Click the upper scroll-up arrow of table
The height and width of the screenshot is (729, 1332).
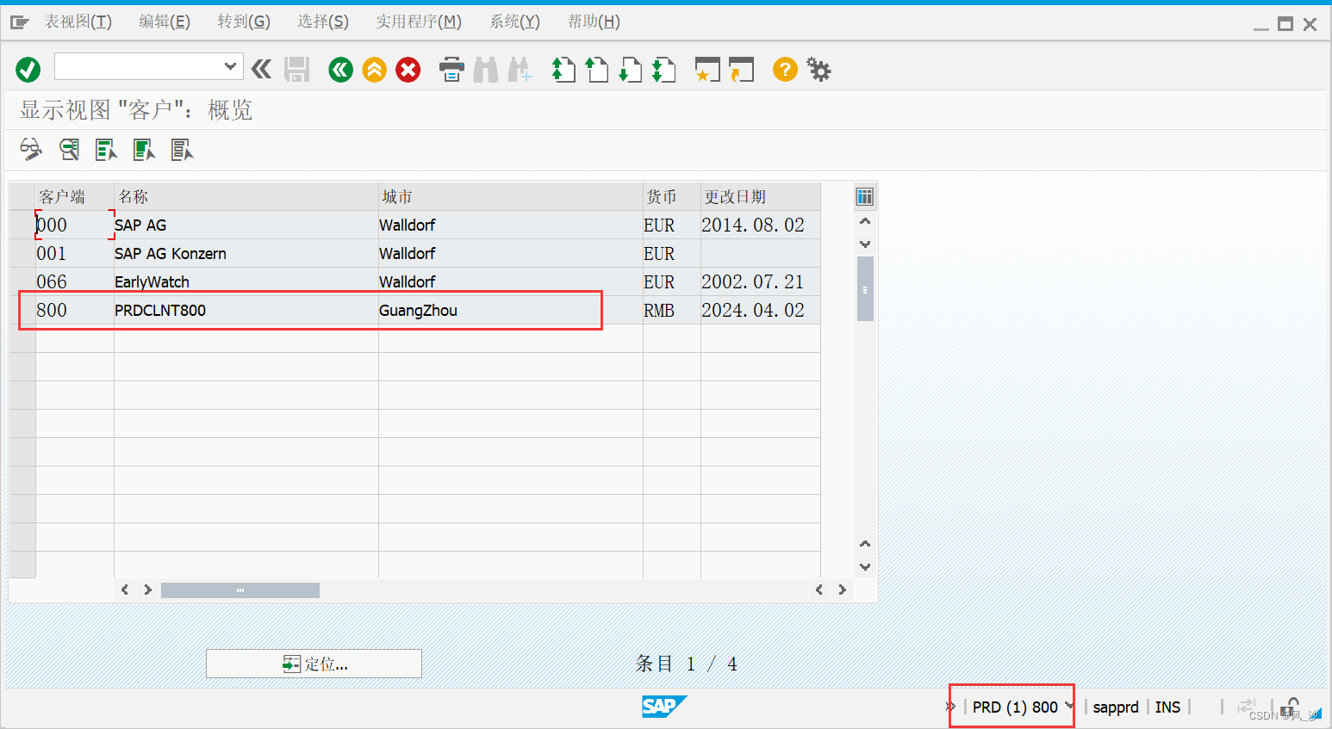tap(865, 221)
